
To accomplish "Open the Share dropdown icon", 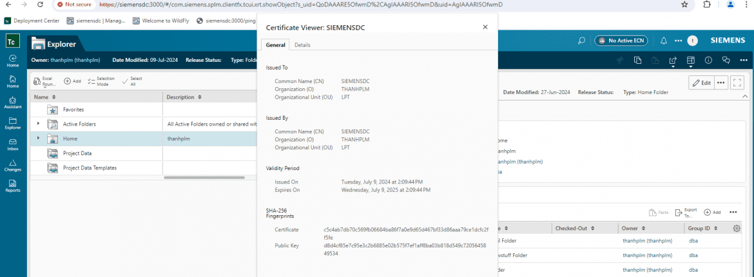I will click(673, 61).
